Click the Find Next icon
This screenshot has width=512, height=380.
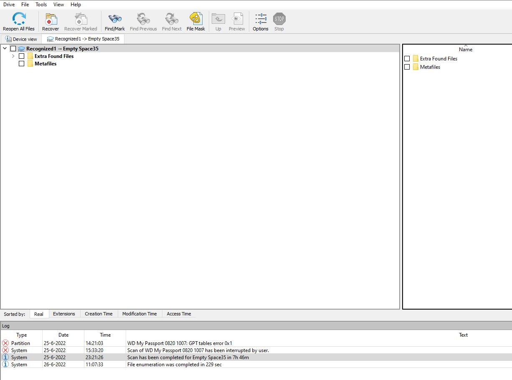[172, 19]
